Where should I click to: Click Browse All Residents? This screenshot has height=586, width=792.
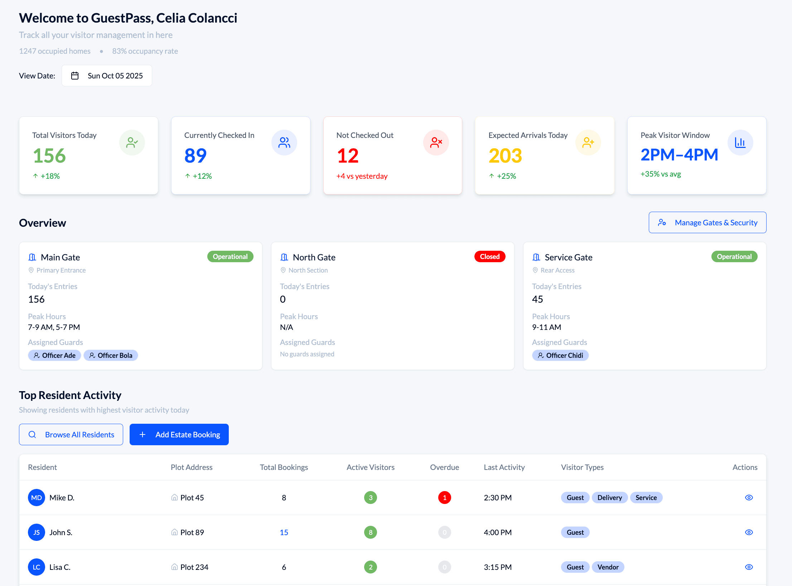pos(71,434)
